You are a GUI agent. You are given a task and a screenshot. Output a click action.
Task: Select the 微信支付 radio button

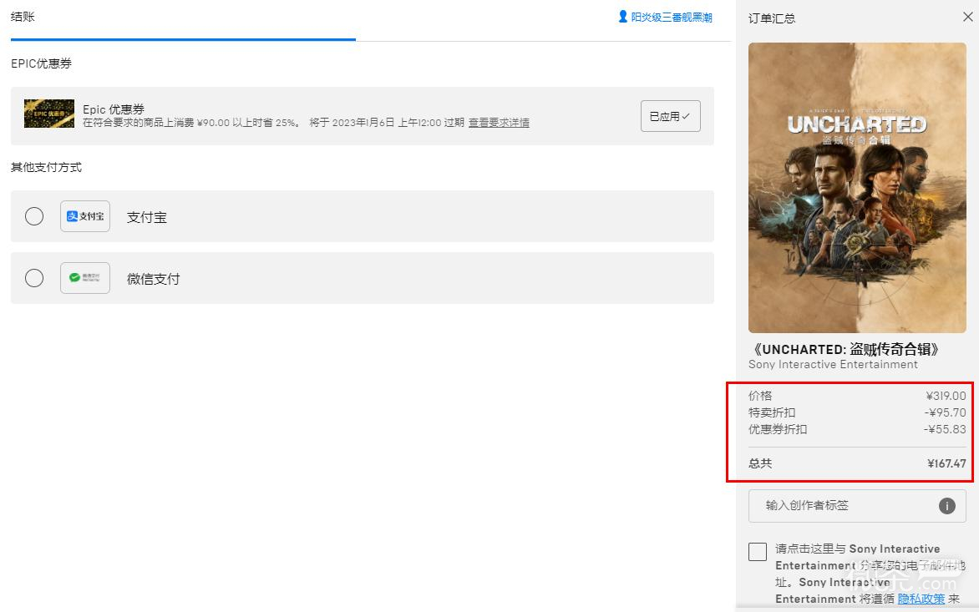click(34, 278)
